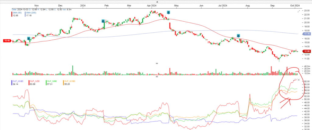Select the CLF_IV30 legend label
Screen dimensions: 312x130
35,81
